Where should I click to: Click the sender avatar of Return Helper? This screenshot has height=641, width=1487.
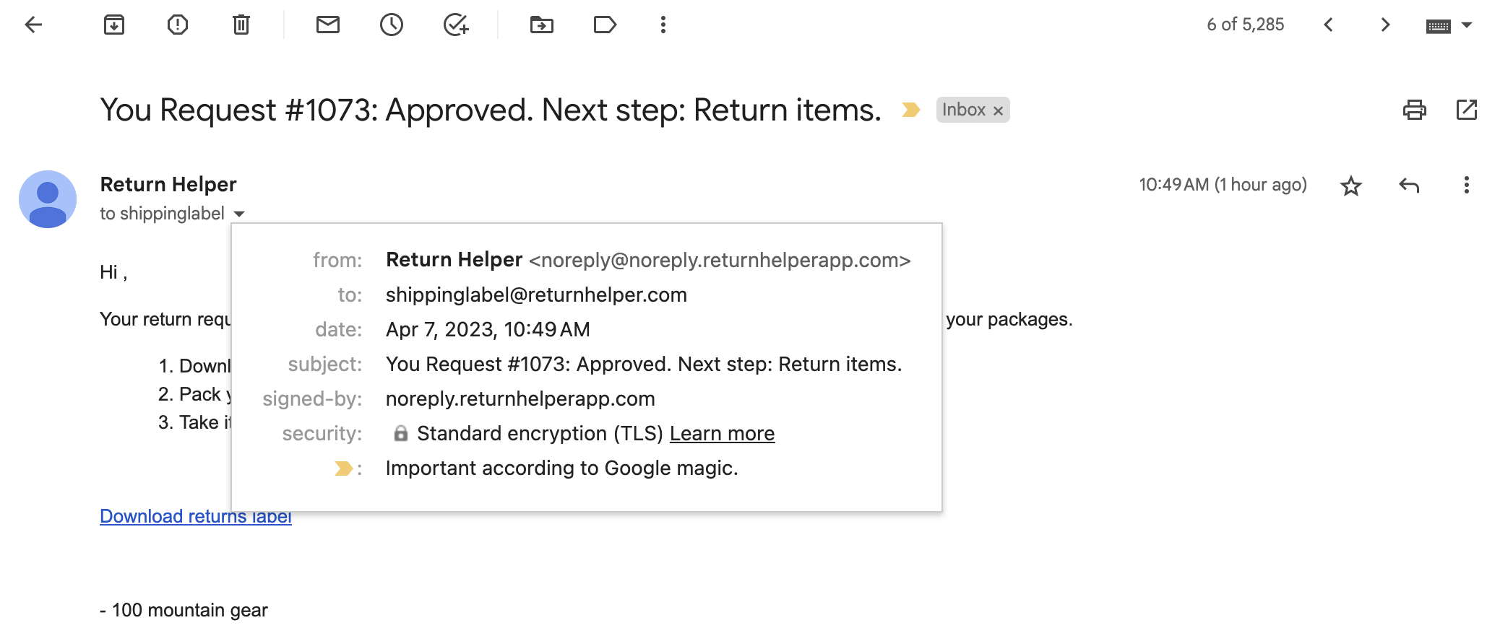(x=48, y=199)
